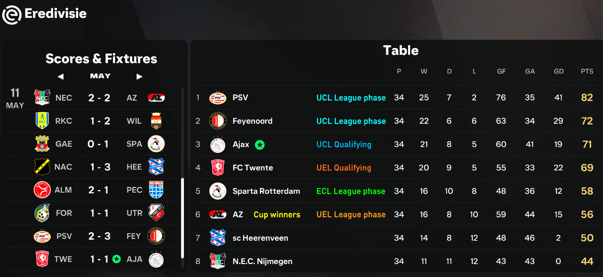This screenshot has width=603, height=277.
Task: Click the AZ logo in table row six
Action: [218, 214]
